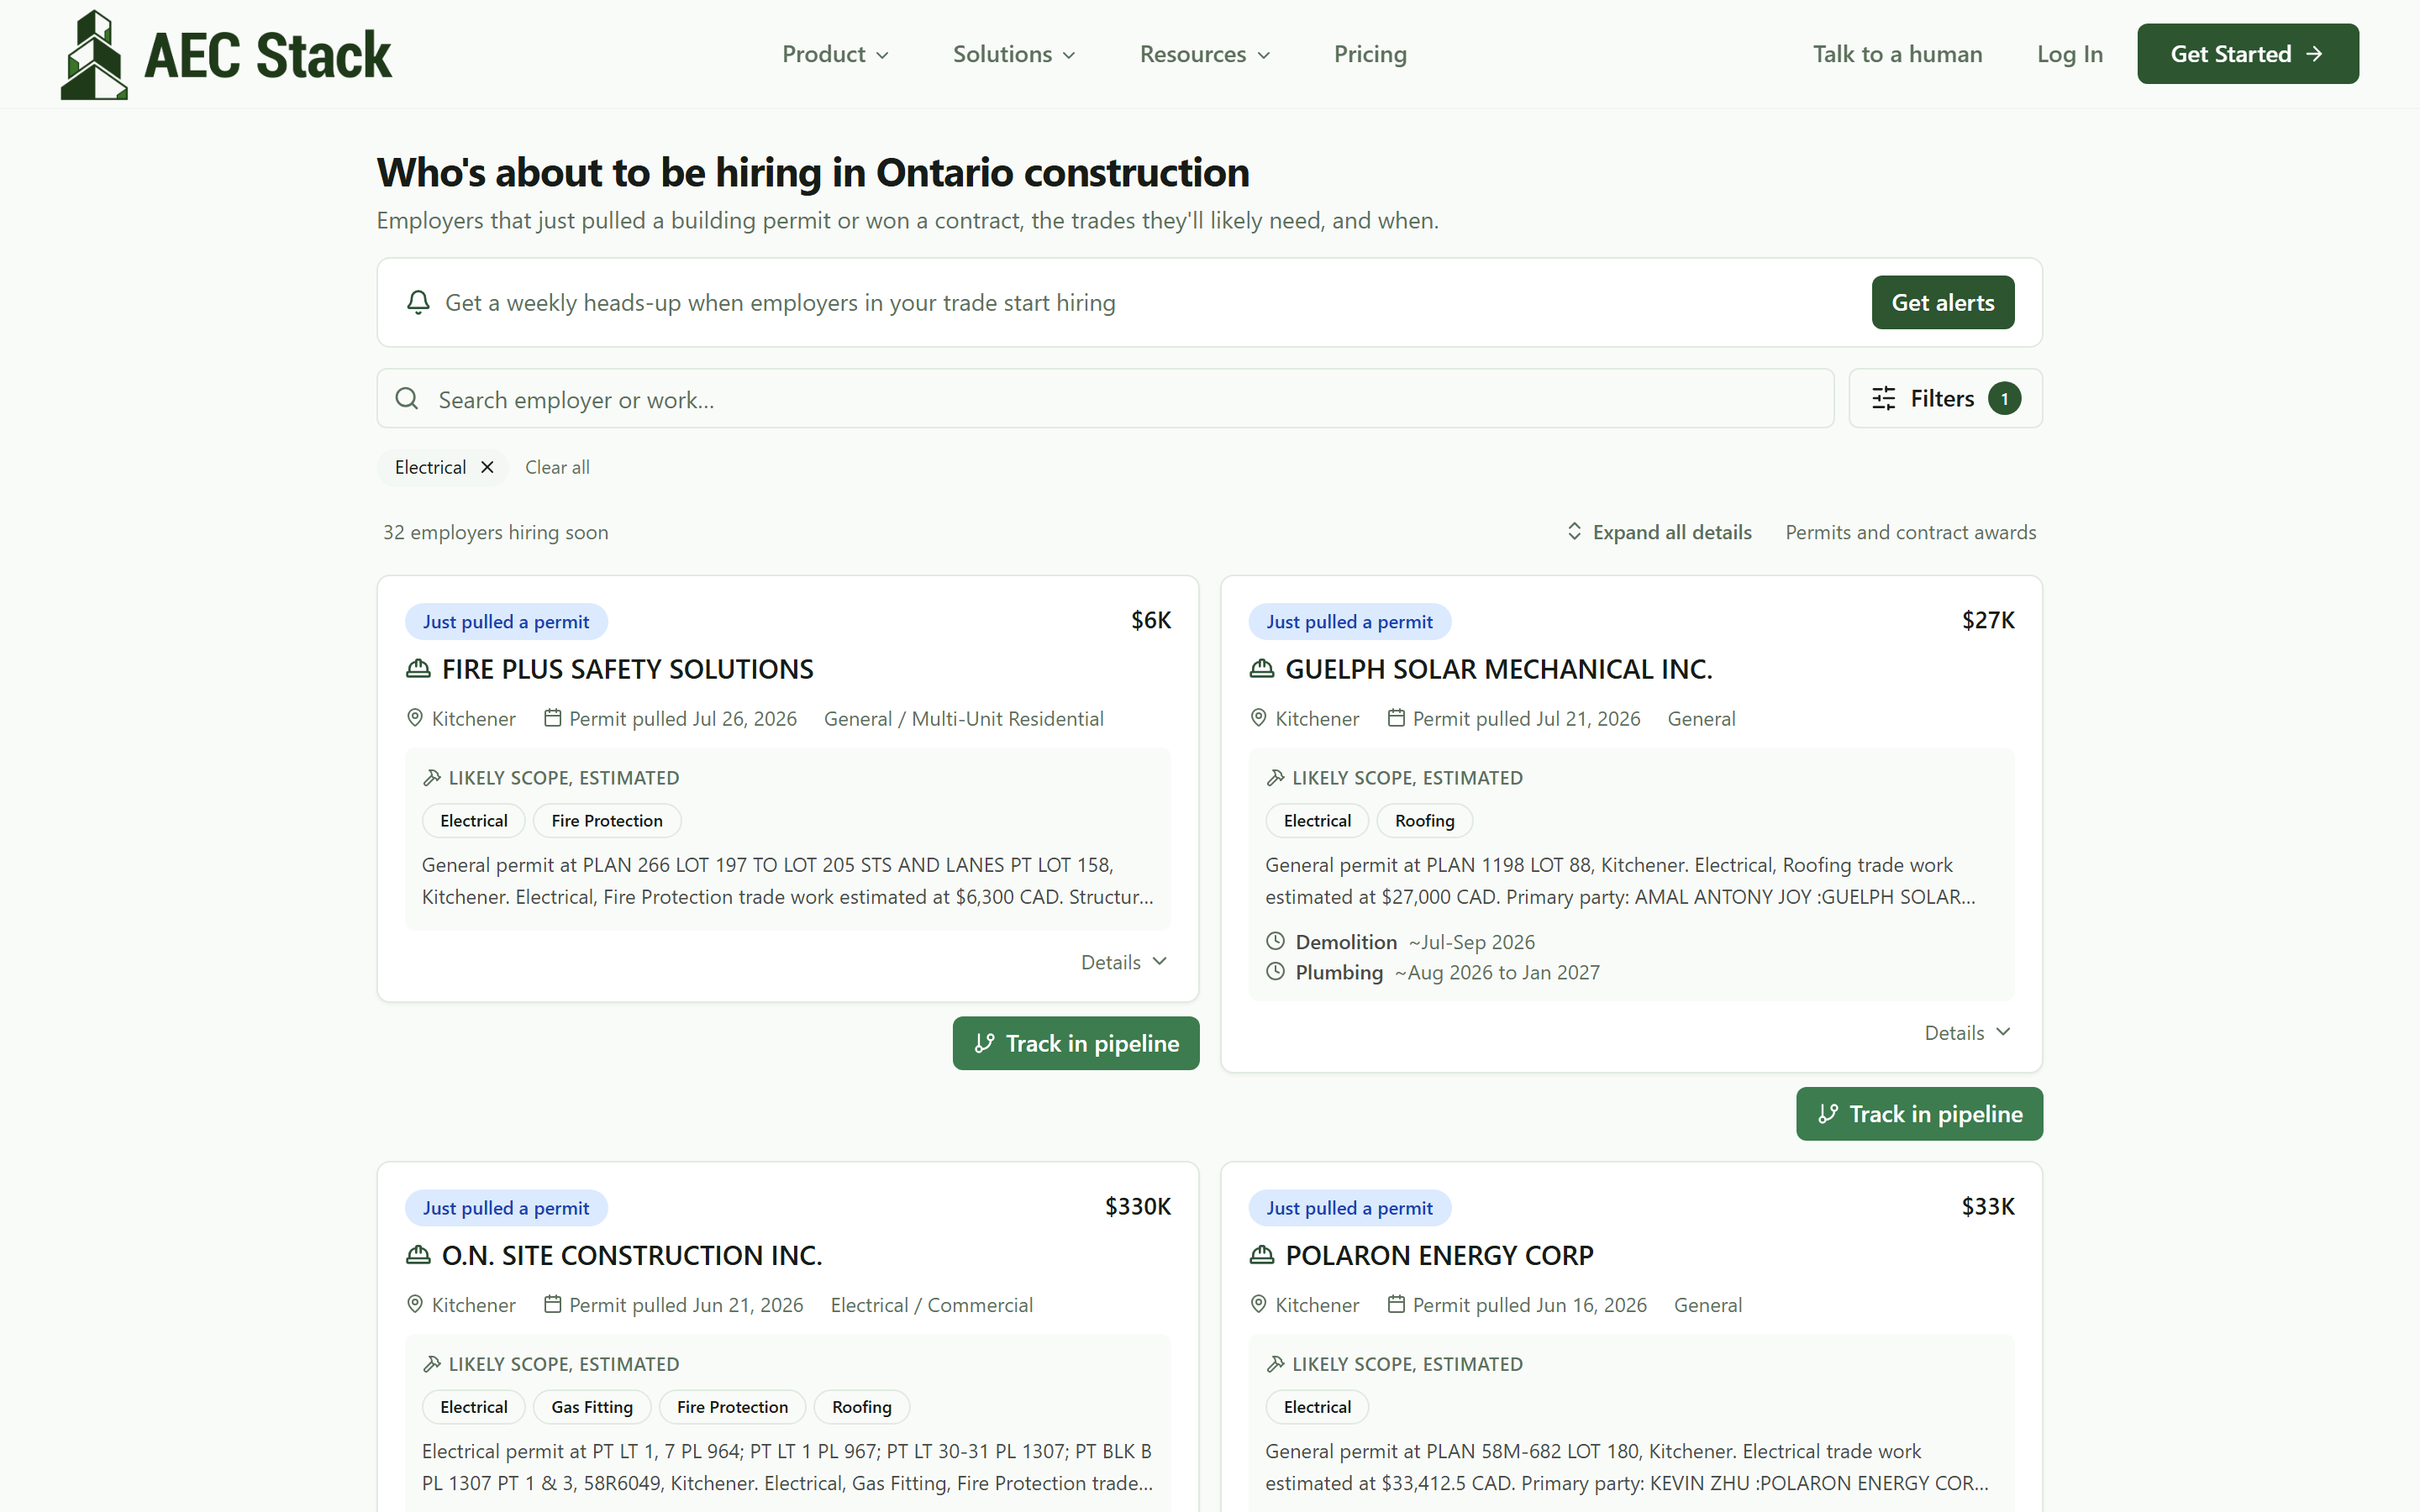Click hard hat icon beside POLARON ENERGY CORP
The image size is (2420, 1512).
(x=1262, y=1255)
